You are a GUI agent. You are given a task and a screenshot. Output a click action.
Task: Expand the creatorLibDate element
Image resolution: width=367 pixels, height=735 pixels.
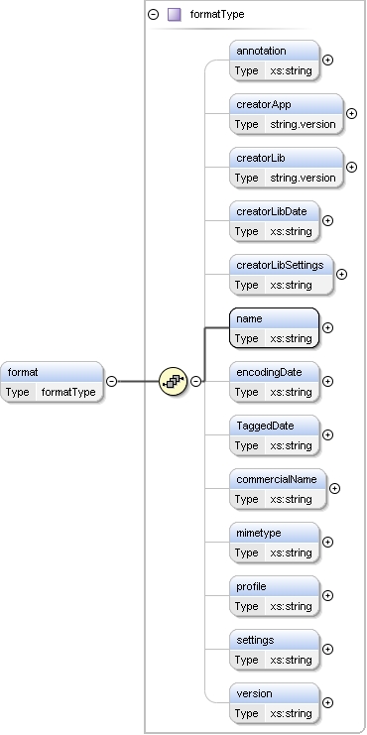click(328, 220)
